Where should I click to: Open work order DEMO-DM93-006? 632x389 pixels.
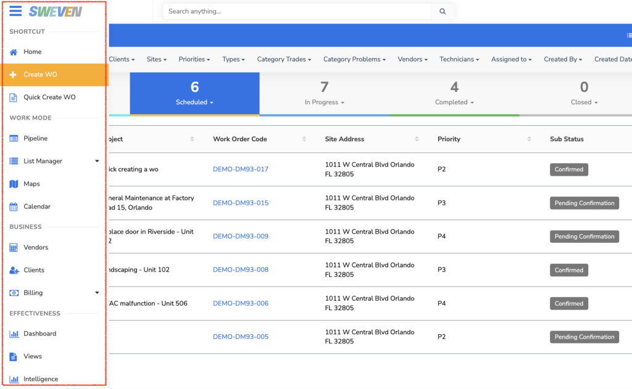coord(241,304)
